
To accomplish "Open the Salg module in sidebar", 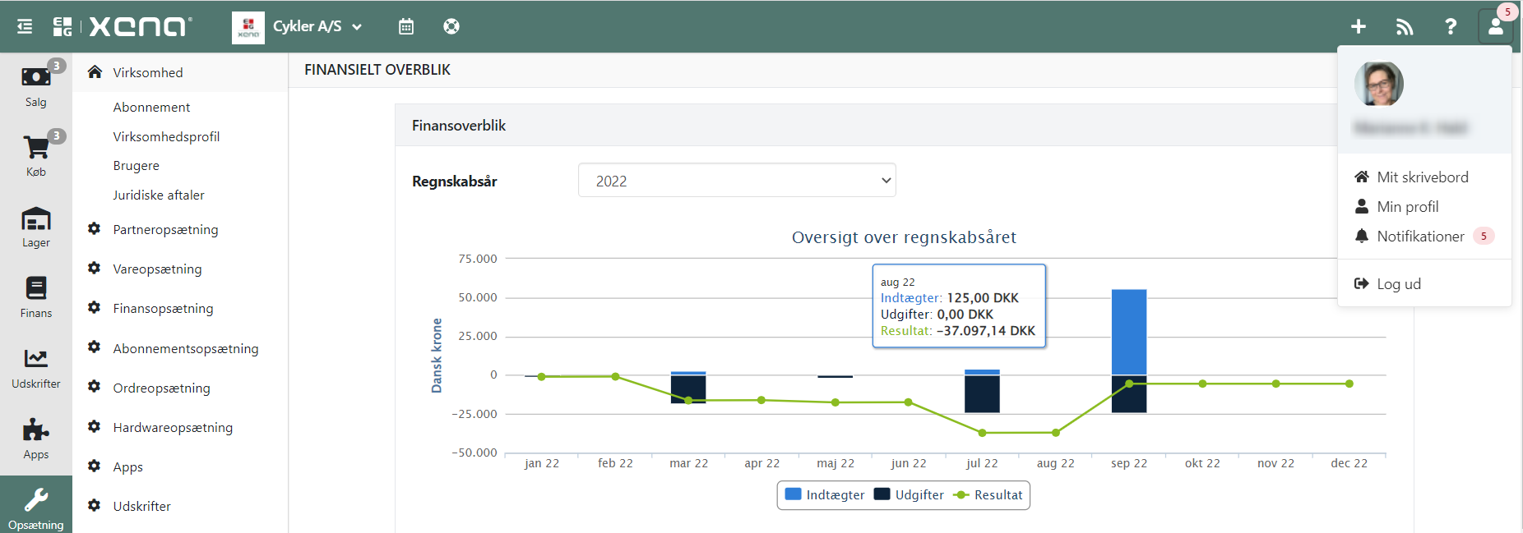I will 35,85.
